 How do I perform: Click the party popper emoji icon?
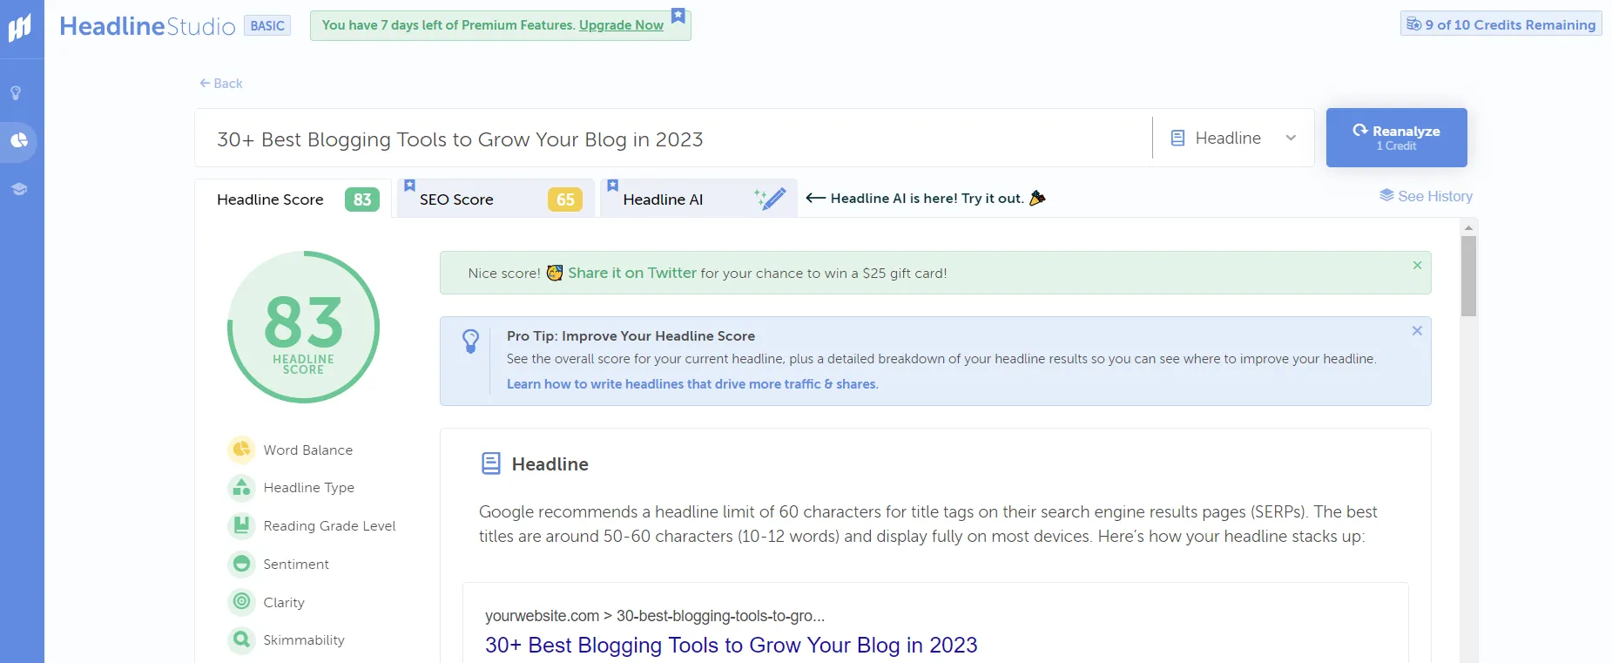pos(1036,198)
